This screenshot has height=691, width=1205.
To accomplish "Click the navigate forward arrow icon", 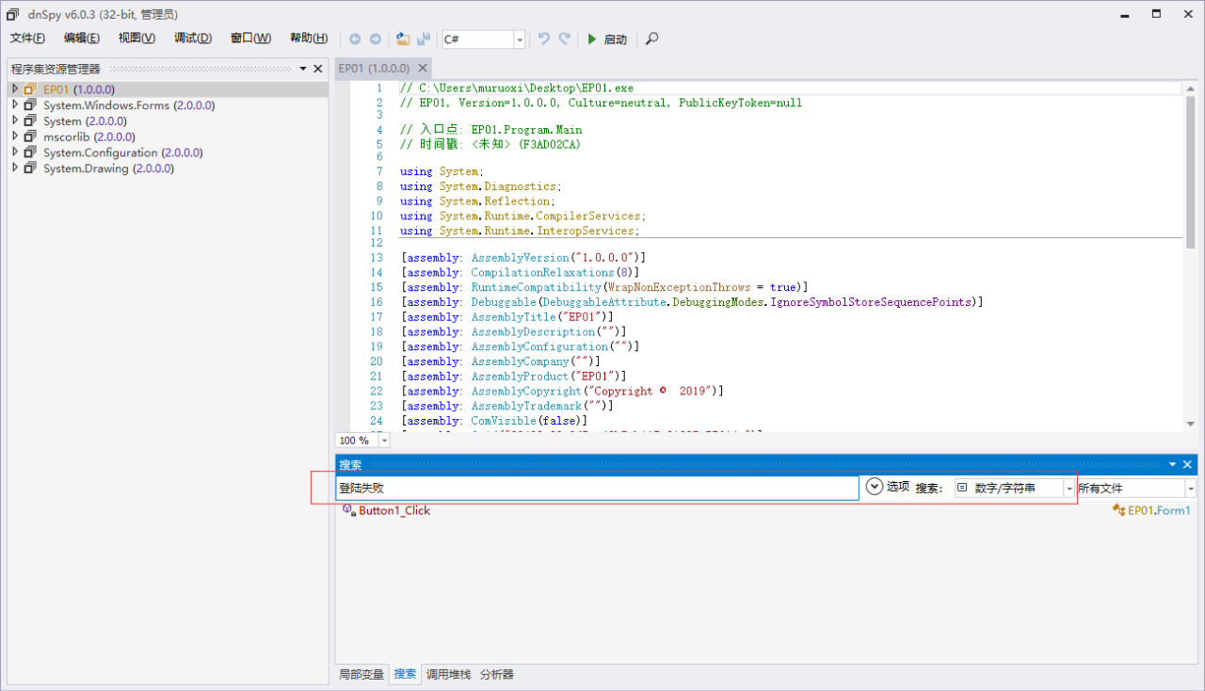I will pos(375,40).
